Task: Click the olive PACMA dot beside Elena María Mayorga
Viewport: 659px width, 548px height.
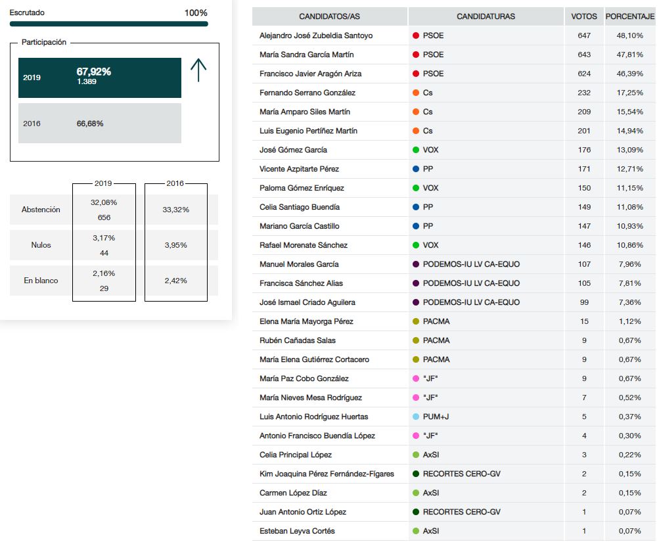Action: pos(416,321)
